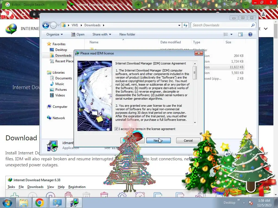278x208 pixels.
Task: Sort files by Type column
Action: point(207,42)
